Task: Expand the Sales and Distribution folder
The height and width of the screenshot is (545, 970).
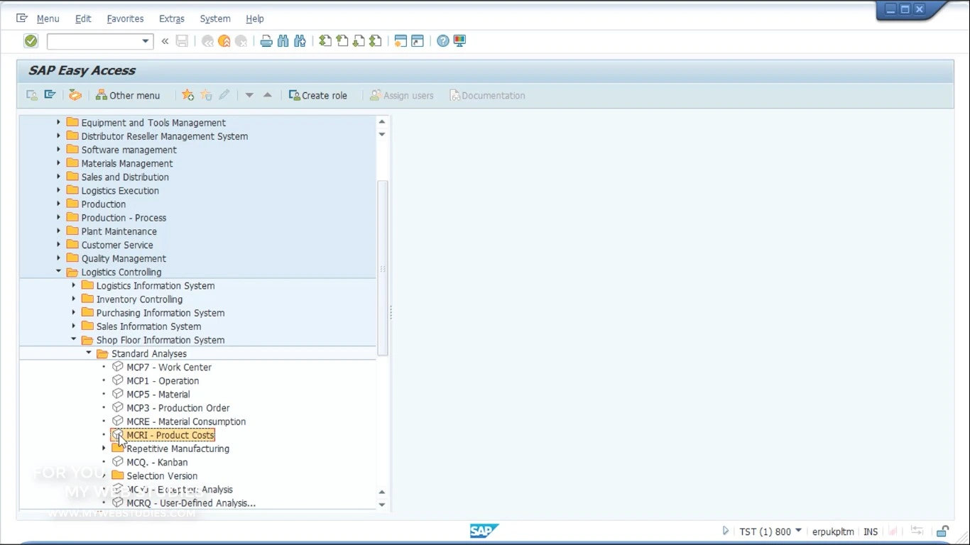Action: point(58,177)
